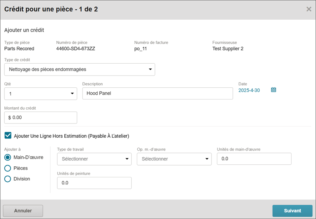Expand the Qté quantity dropdown
The width and height of the screenshot is (316, 219).
point(41,94)
